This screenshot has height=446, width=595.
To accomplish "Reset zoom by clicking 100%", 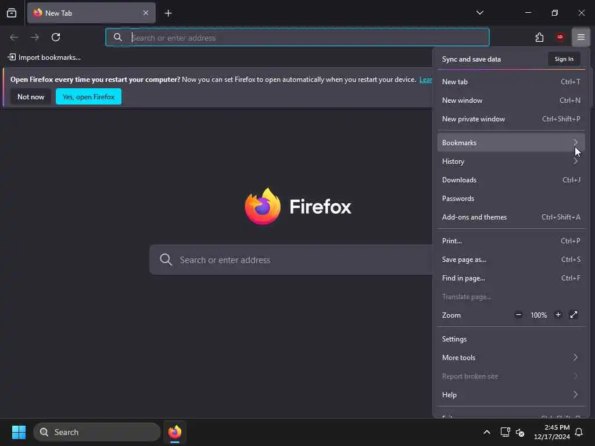I will 539,315.
